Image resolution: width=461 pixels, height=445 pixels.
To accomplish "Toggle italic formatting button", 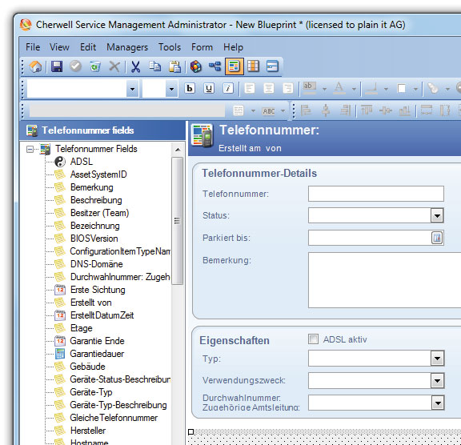I will pyautogui.click(x=228, y=88).
